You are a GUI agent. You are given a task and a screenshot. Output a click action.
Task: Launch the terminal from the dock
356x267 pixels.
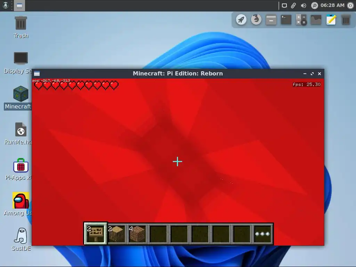point(286,20)
